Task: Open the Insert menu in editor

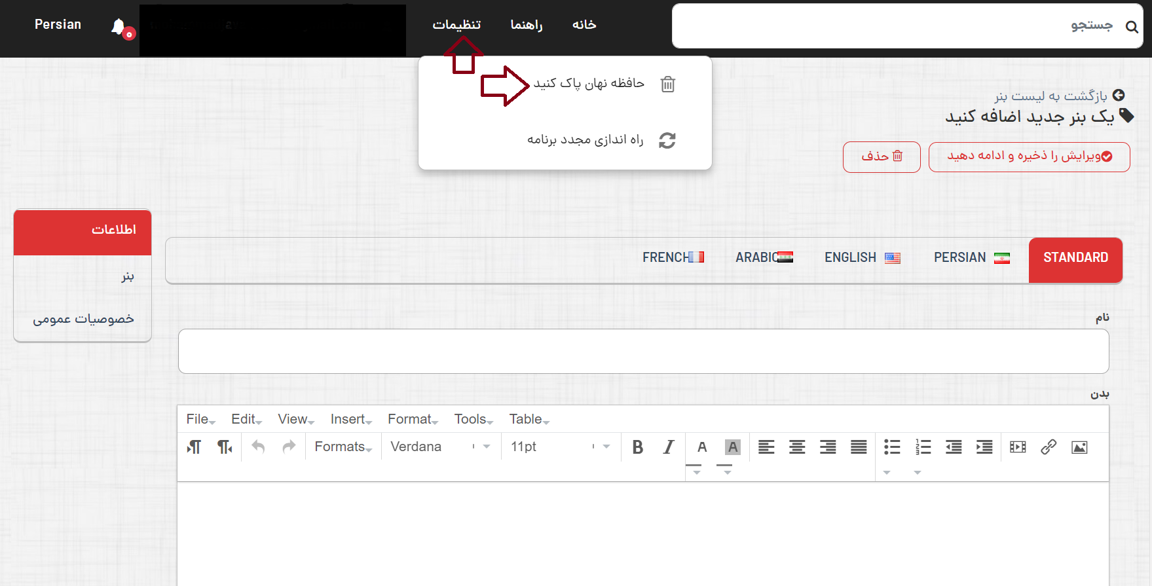Action: coord(350,420)
